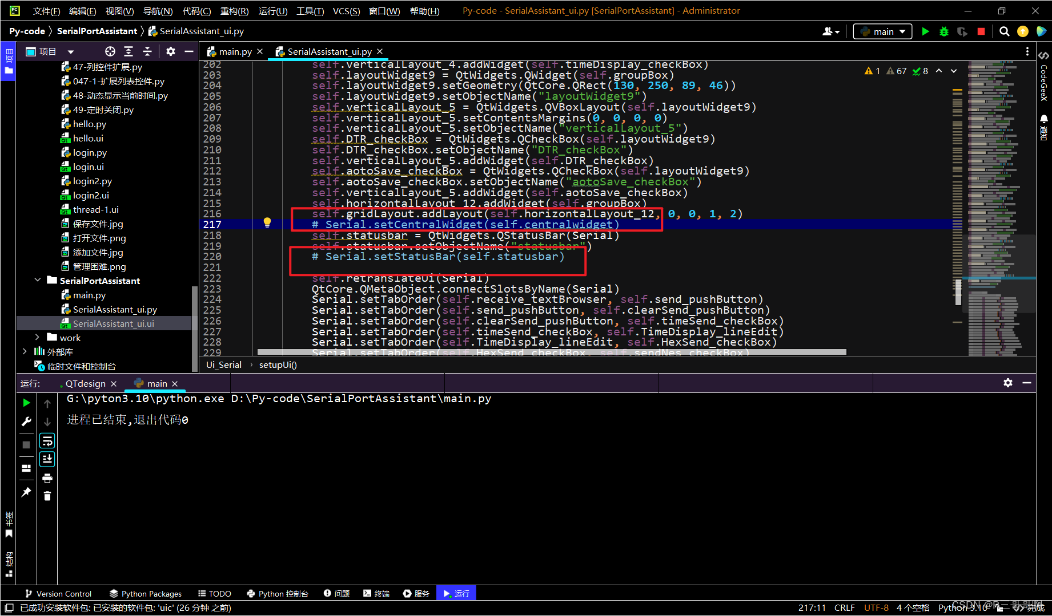1052x616 pixels.
Task: Open 服务 tool window
Action: [416, 593]
